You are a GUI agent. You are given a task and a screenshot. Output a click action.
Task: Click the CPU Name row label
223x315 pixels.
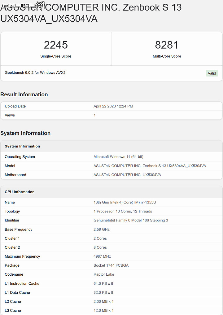coord(10,202)
